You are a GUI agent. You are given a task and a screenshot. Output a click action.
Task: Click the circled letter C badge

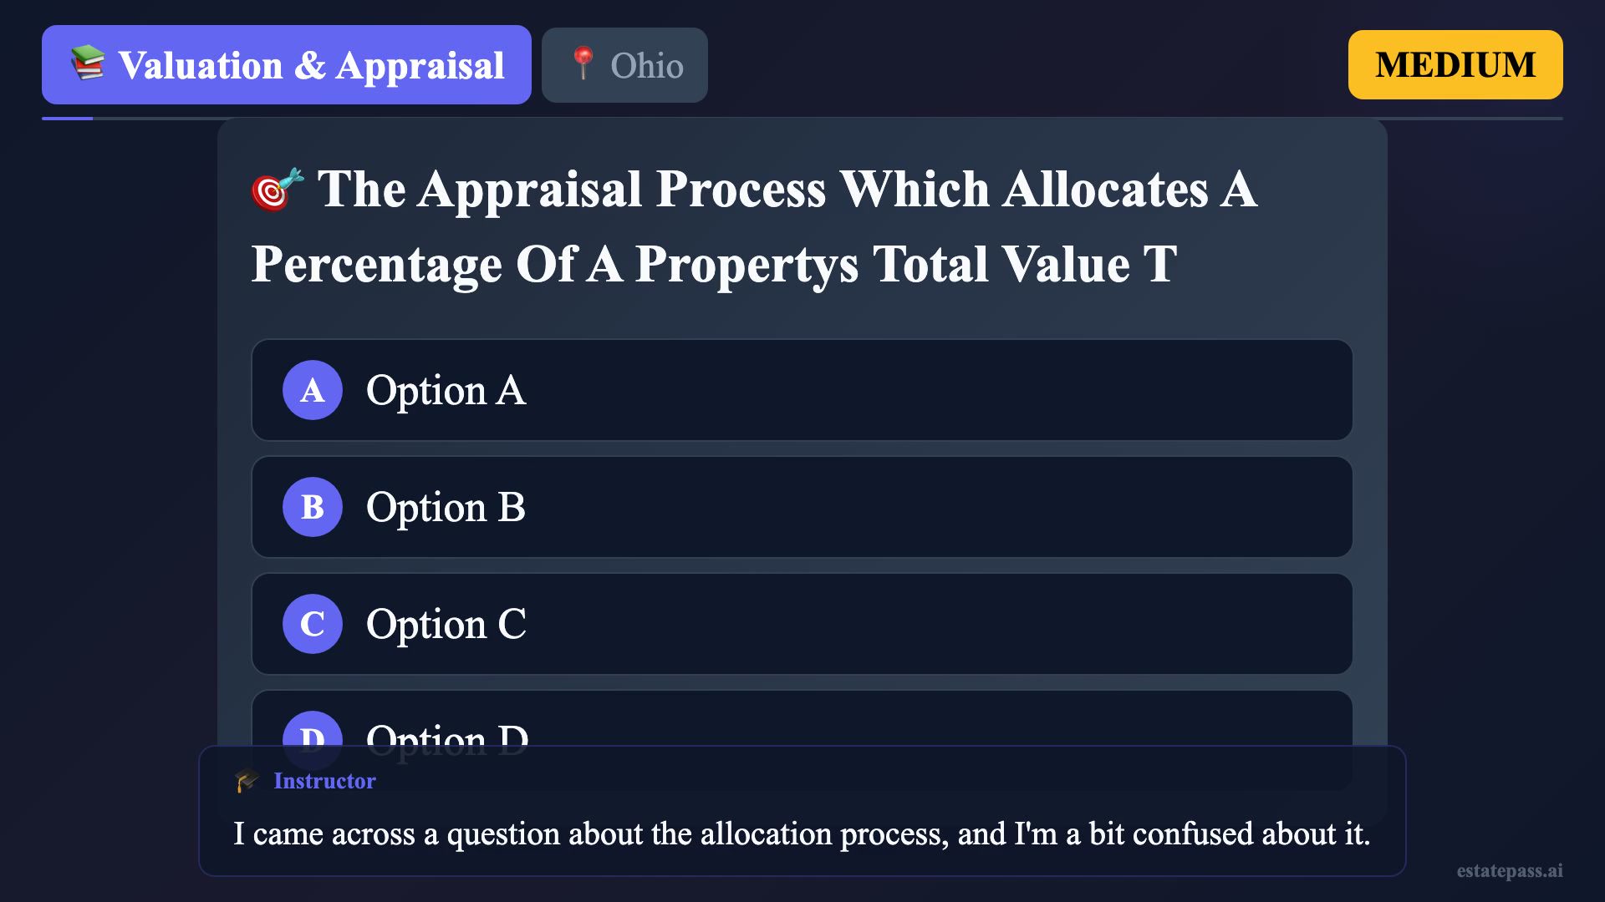tap(313, 624)
